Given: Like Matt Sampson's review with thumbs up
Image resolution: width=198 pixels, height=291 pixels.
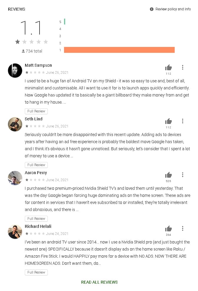Looking at the screenshot, I should coord(168,68).
